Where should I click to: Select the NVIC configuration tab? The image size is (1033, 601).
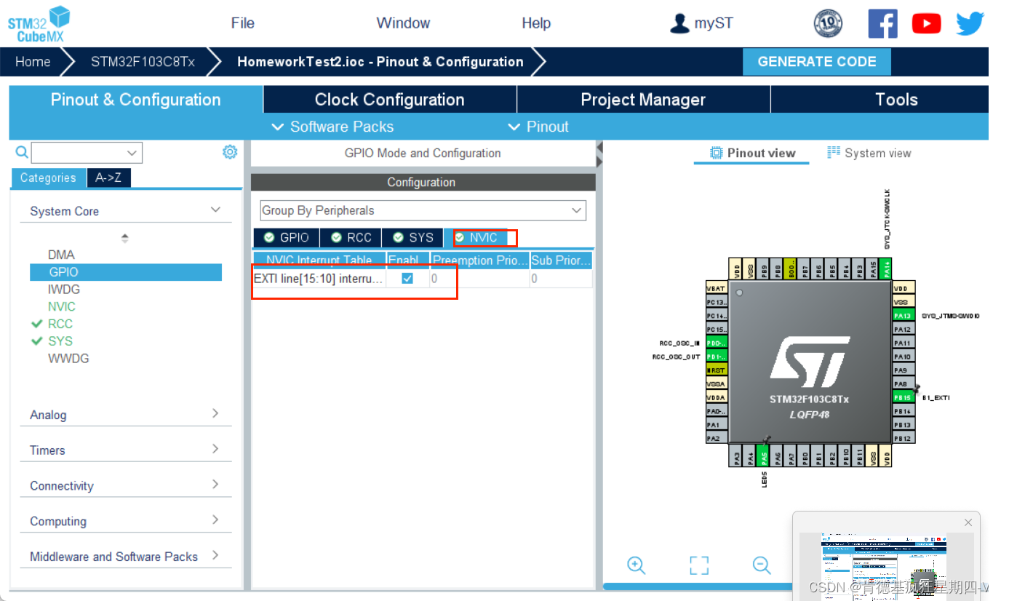(476, 237)
